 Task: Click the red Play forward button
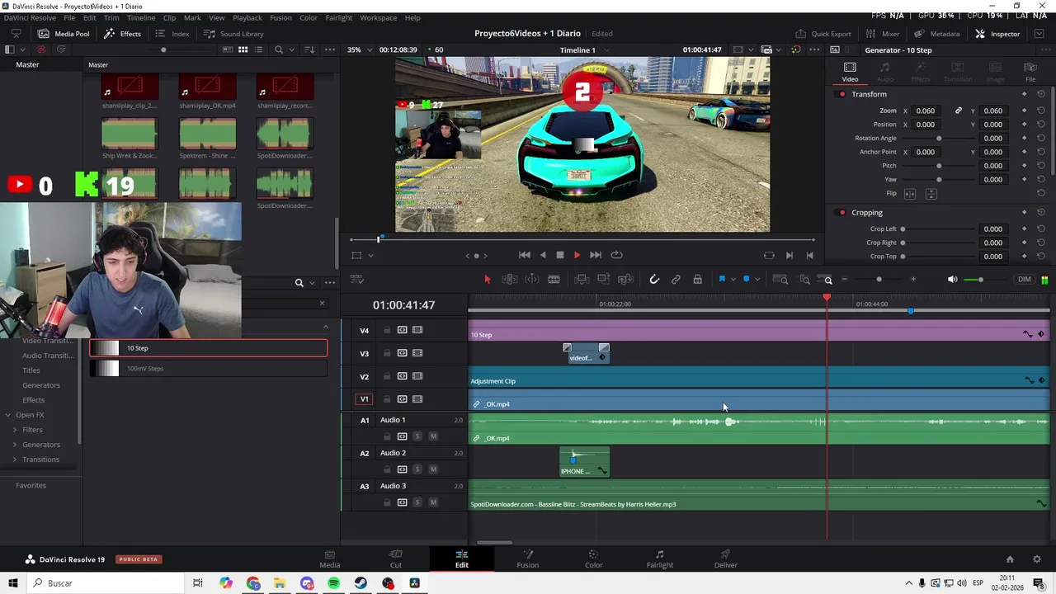[577, 255]
